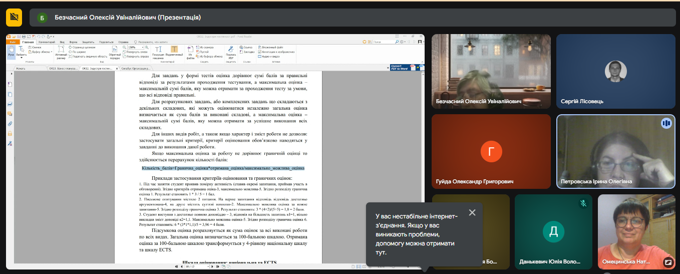This screenshot has width=680, height=274.
Task: Click picture-in-picture icon on Омецинська tile
Action: 667,262
